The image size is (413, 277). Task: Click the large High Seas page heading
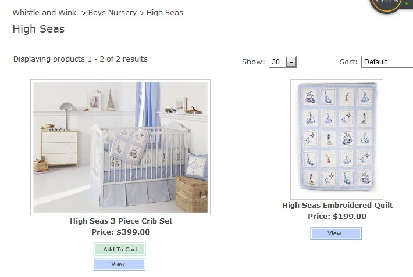pyautogui.click(x=38, y=29)
